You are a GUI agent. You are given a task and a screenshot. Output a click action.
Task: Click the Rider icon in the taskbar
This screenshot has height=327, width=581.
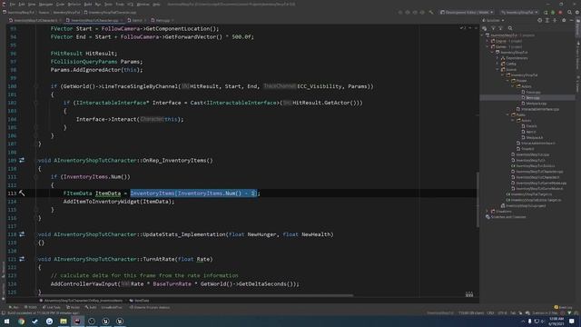click(x=77, y=321)
